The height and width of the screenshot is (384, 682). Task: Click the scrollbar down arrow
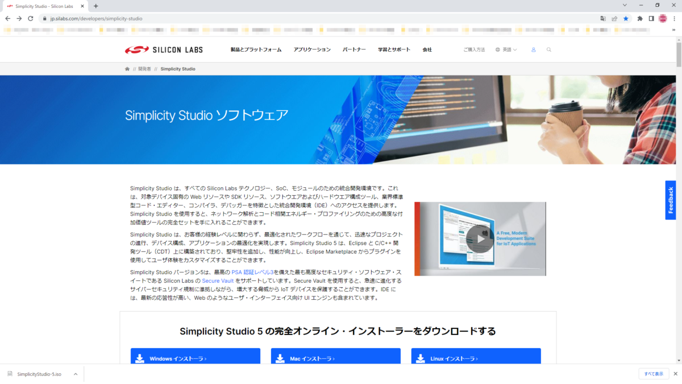click(x=679, y=360)
